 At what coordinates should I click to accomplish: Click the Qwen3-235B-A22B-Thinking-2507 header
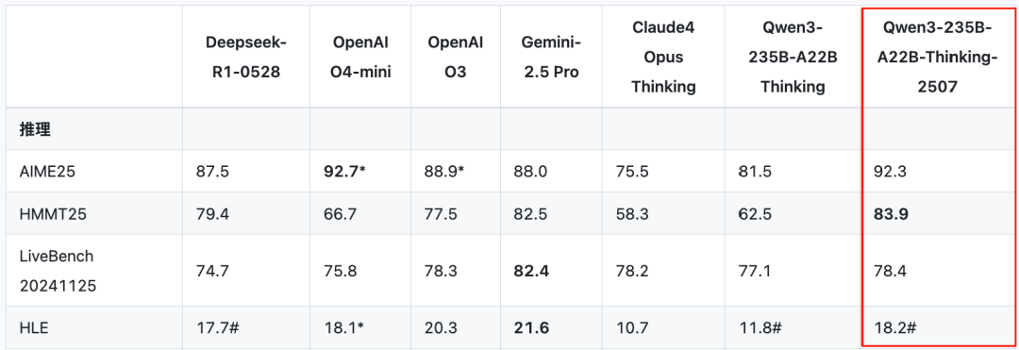pos(937,58)
